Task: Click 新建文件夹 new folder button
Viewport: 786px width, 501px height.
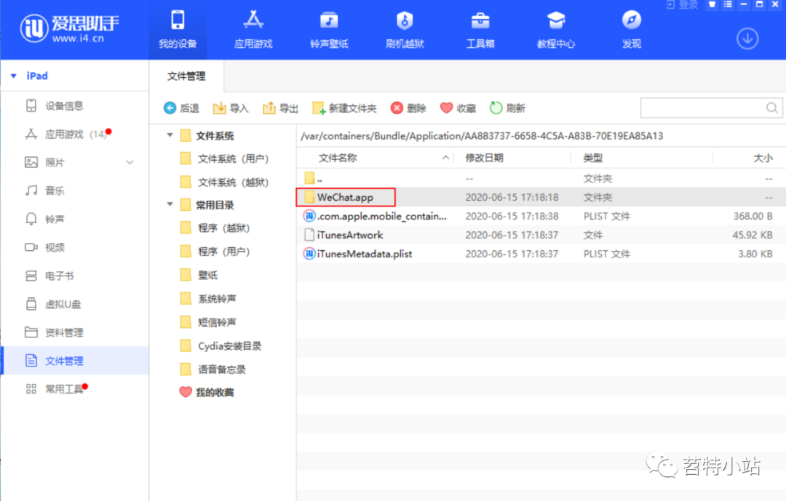Action: 344,108
